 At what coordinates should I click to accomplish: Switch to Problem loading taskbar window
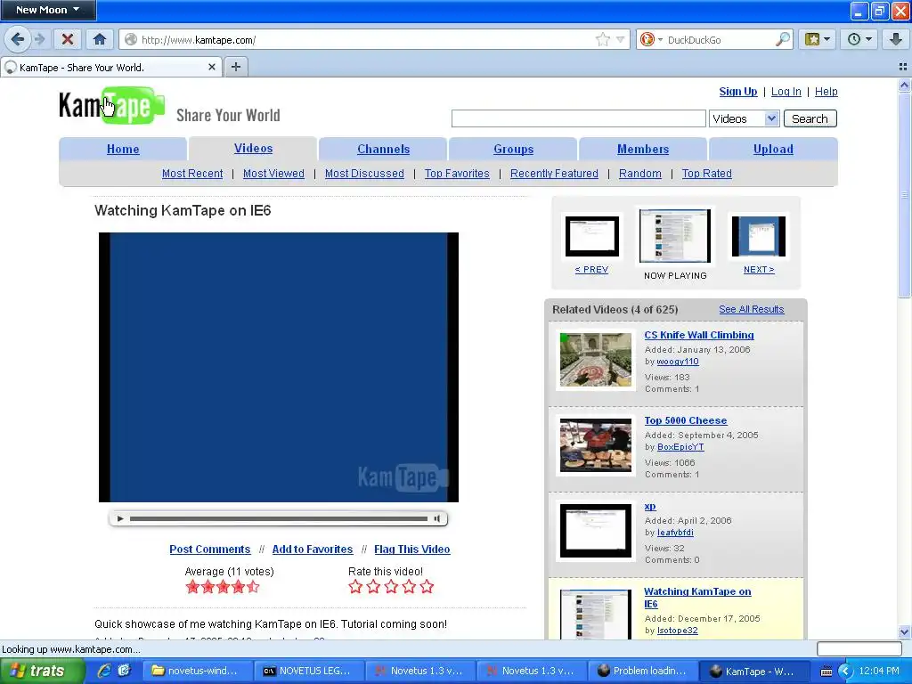tap(643, 671)
